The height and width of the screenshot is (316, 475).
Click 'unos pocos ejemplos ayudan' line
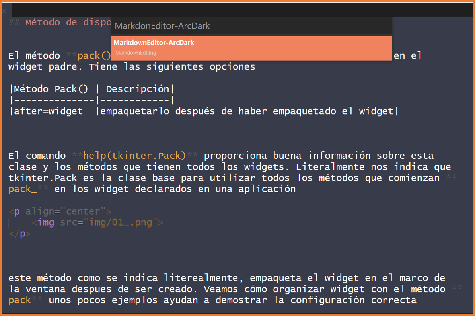pos(232,300)
